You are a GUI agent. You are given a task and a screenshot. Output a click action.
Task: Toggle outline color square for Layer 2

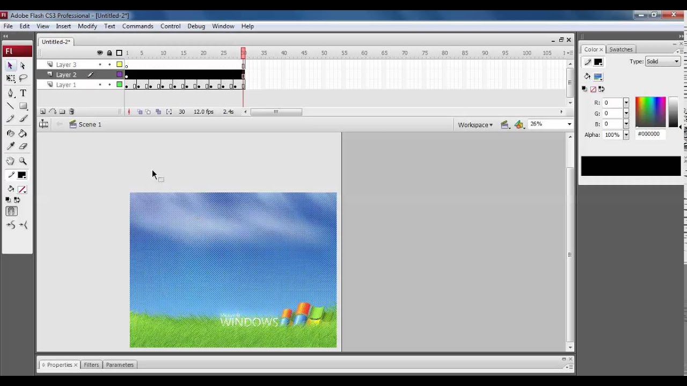pos(119,75)
